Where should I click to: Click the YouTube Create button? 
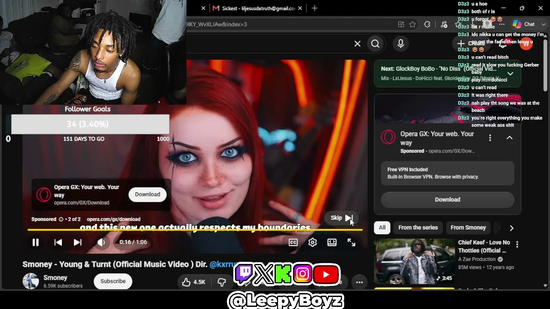click(471, 43)
